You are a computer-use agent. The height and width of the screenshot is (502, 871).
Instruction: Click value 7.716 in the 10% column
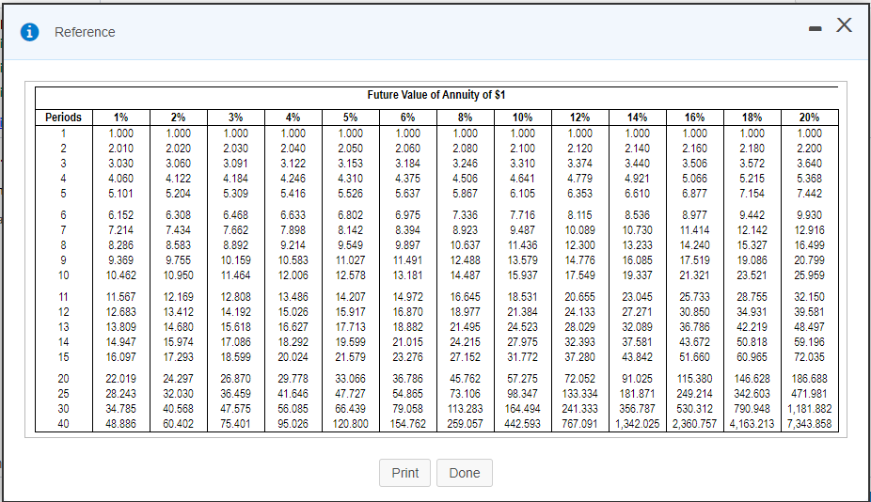pos(522,215)
